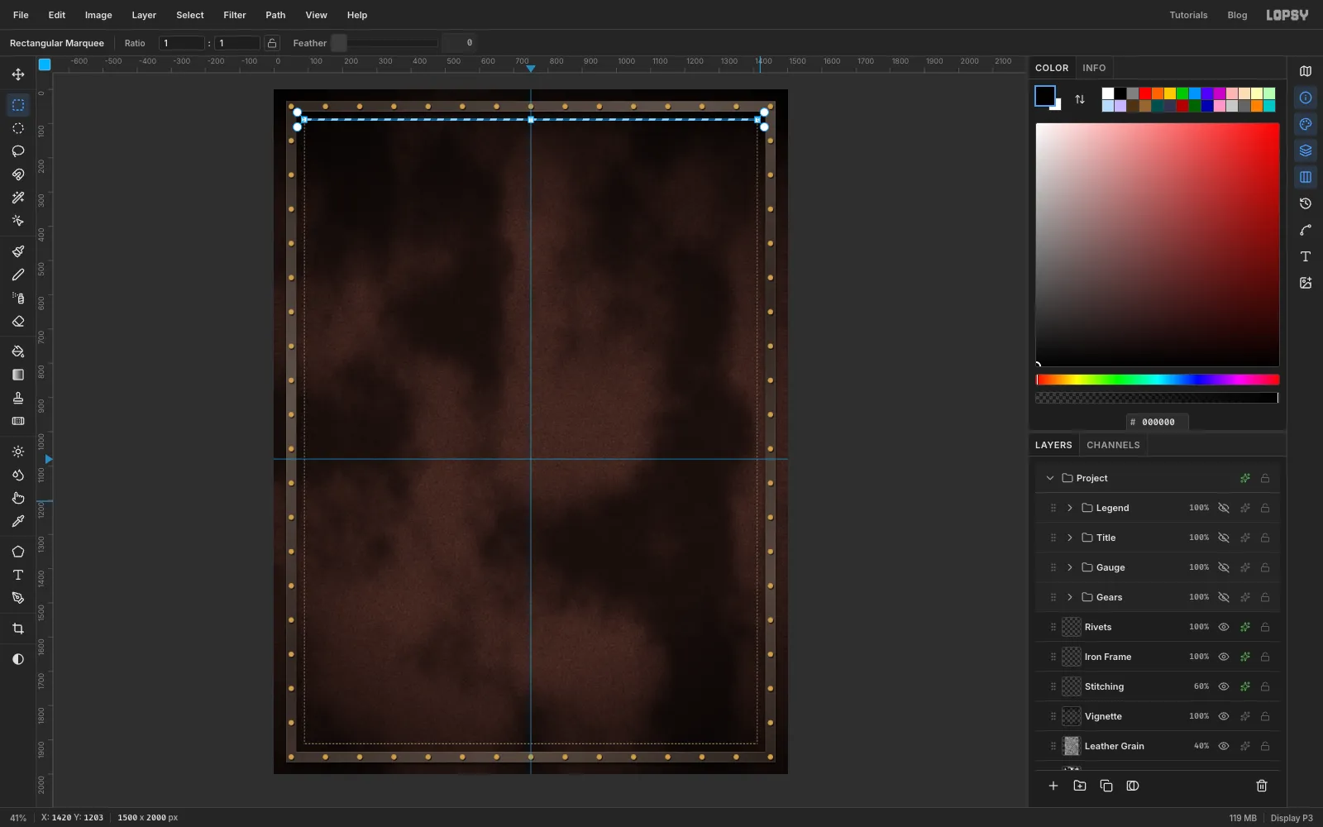Viewport: 1323px width, 827px height.
Task: Expand the Legend folder
Action: pos(1070,508)
